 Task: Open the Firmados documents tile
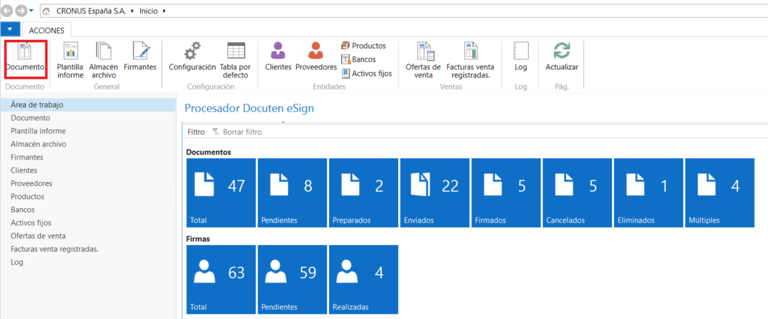pos(507,193)
